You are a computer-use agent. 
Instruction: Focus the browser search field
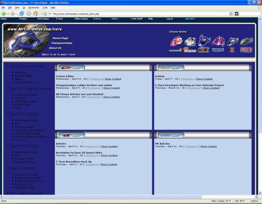click(250, 14)
